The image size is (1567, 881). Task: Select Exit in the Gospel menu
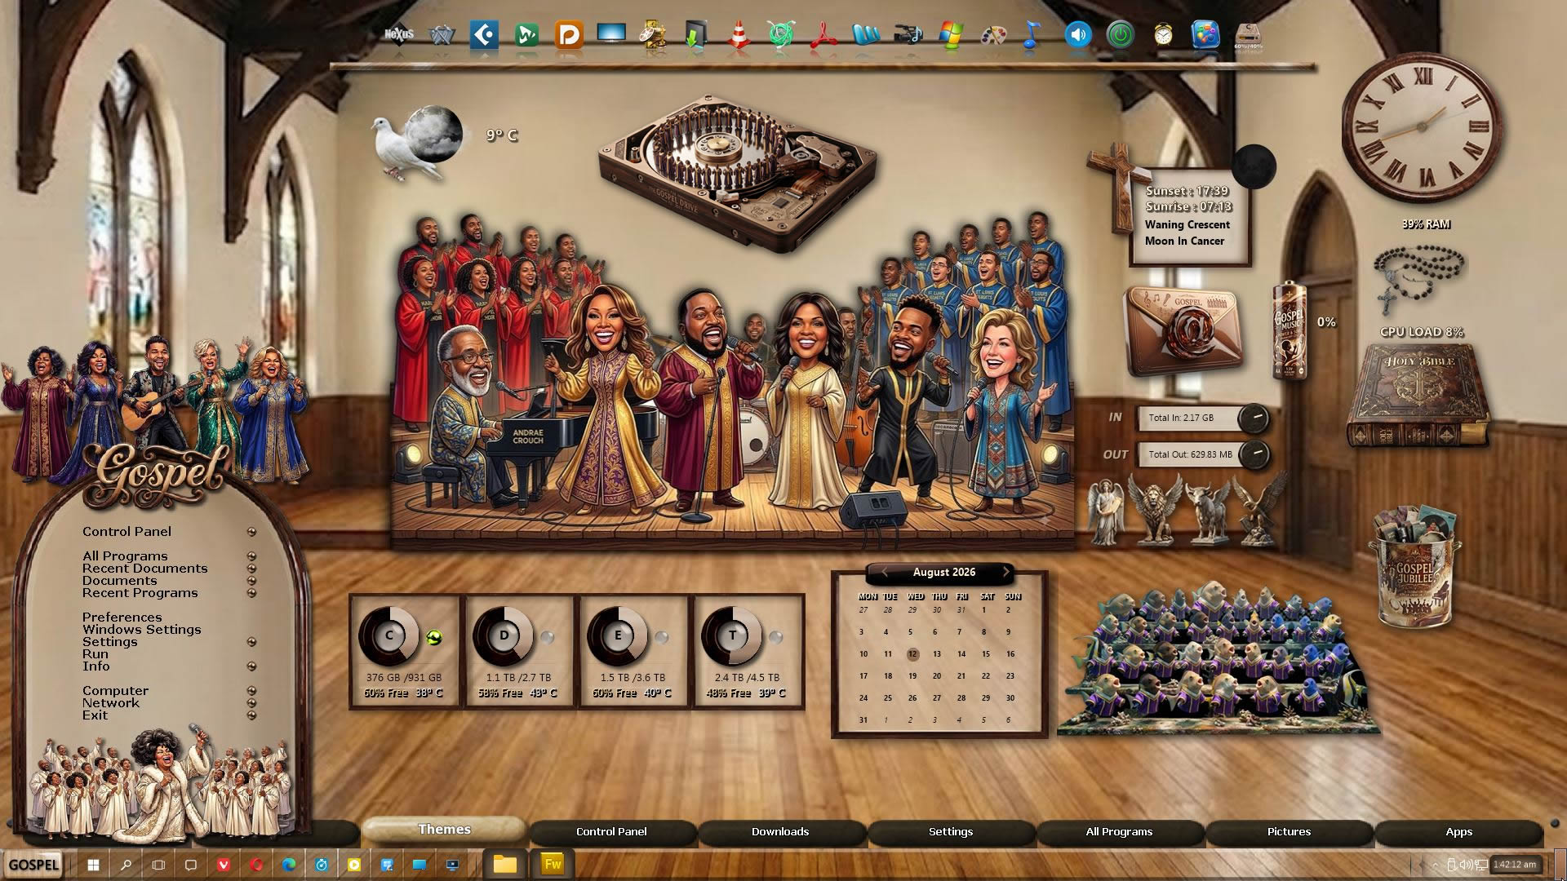click(x=95, y=715)
